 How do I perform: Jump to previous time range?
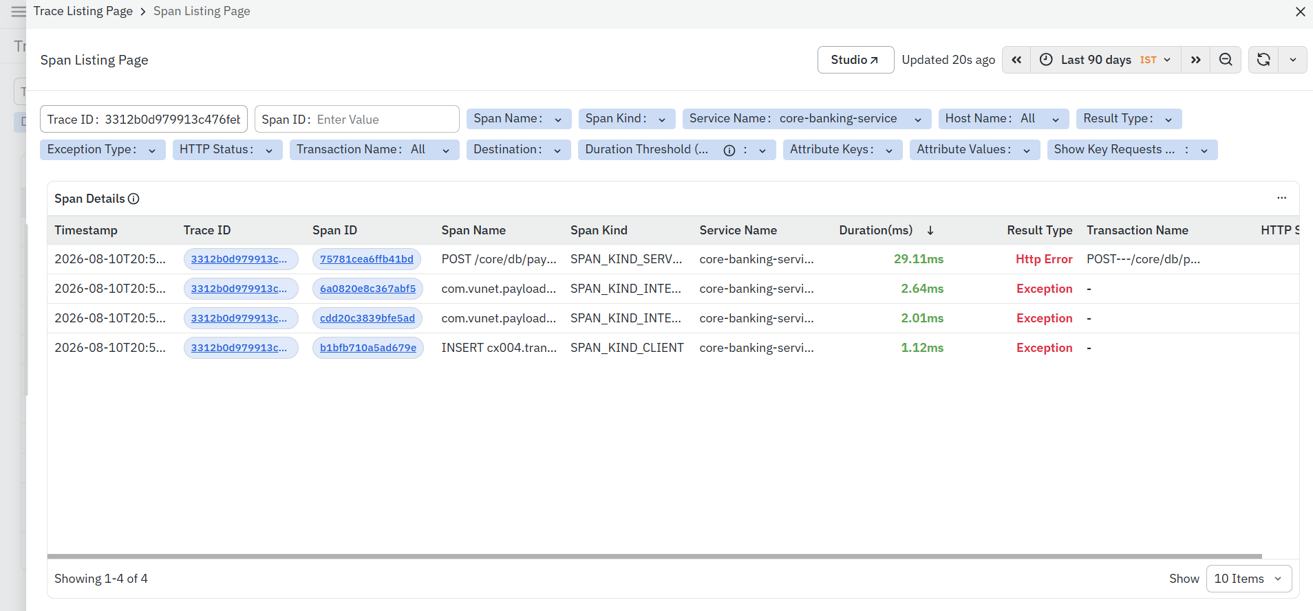pyautogui.click(x=1016, y=60)
